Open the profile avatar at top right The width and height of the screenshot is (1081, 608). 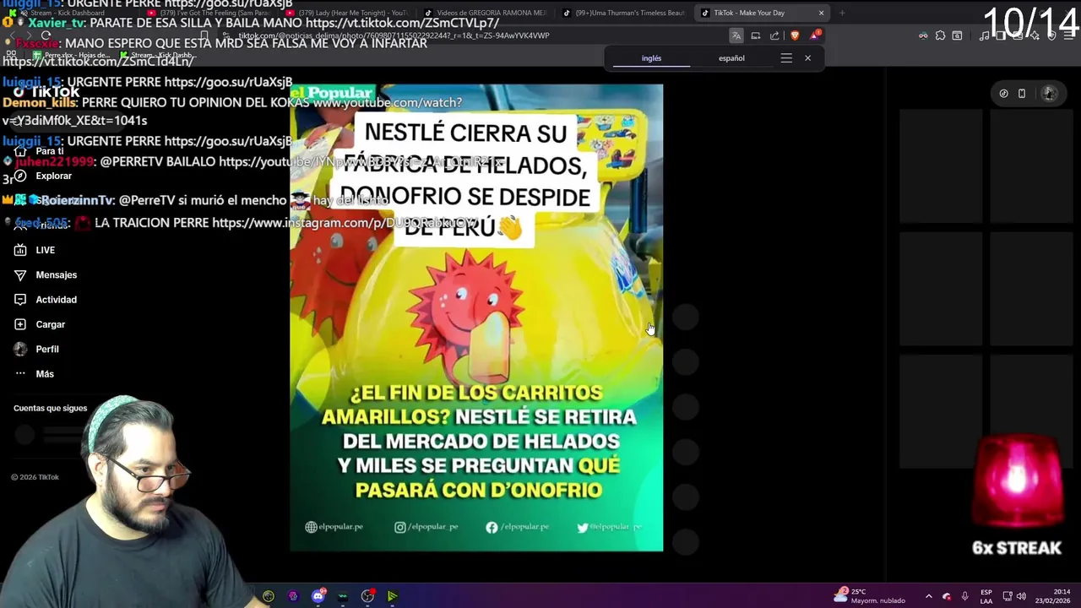pos(1049,94)
